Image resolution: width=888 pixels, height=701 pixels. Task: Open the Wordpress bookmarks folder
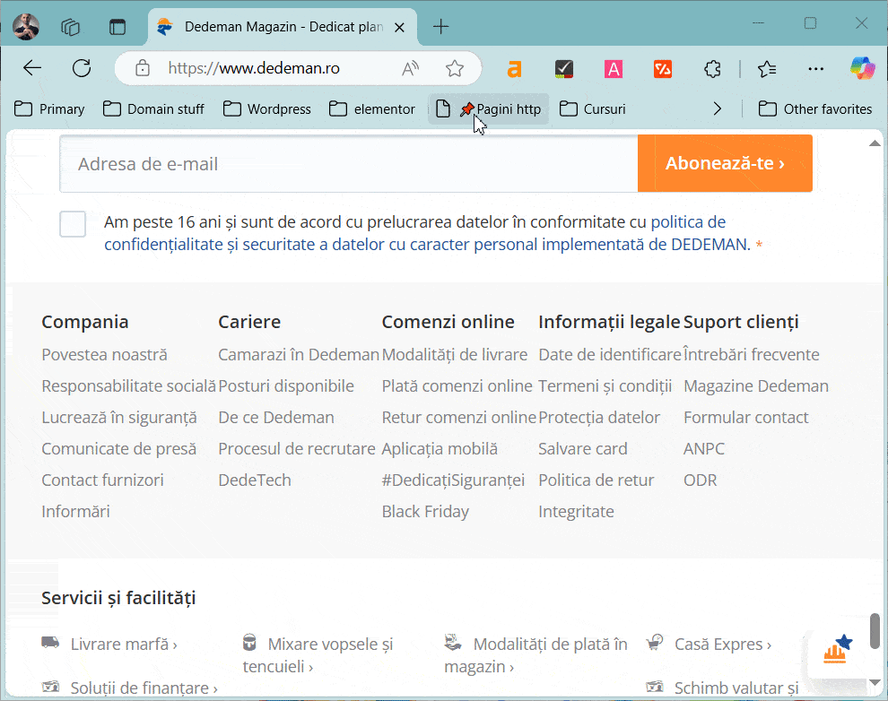(x=267, y=108)
